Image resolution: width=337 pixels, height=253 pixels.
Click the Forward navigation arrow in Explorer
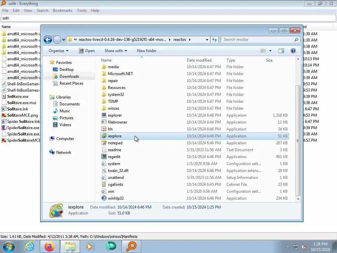pos(57,40)
